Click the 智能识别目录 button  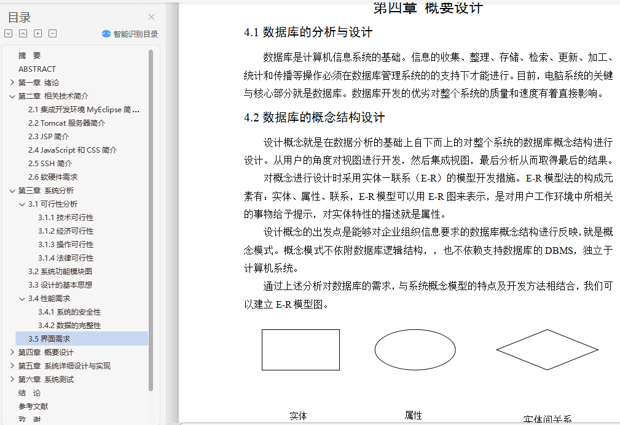pos(130,34)
